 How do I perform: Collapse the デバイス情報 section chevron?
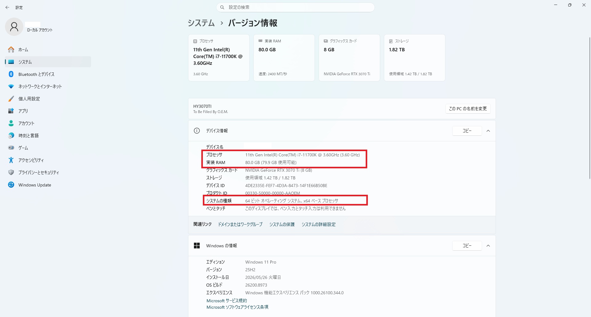[488, 131]
